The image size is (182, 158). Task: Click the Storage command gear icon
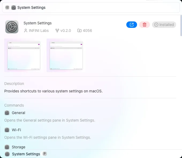coord(7,147)
